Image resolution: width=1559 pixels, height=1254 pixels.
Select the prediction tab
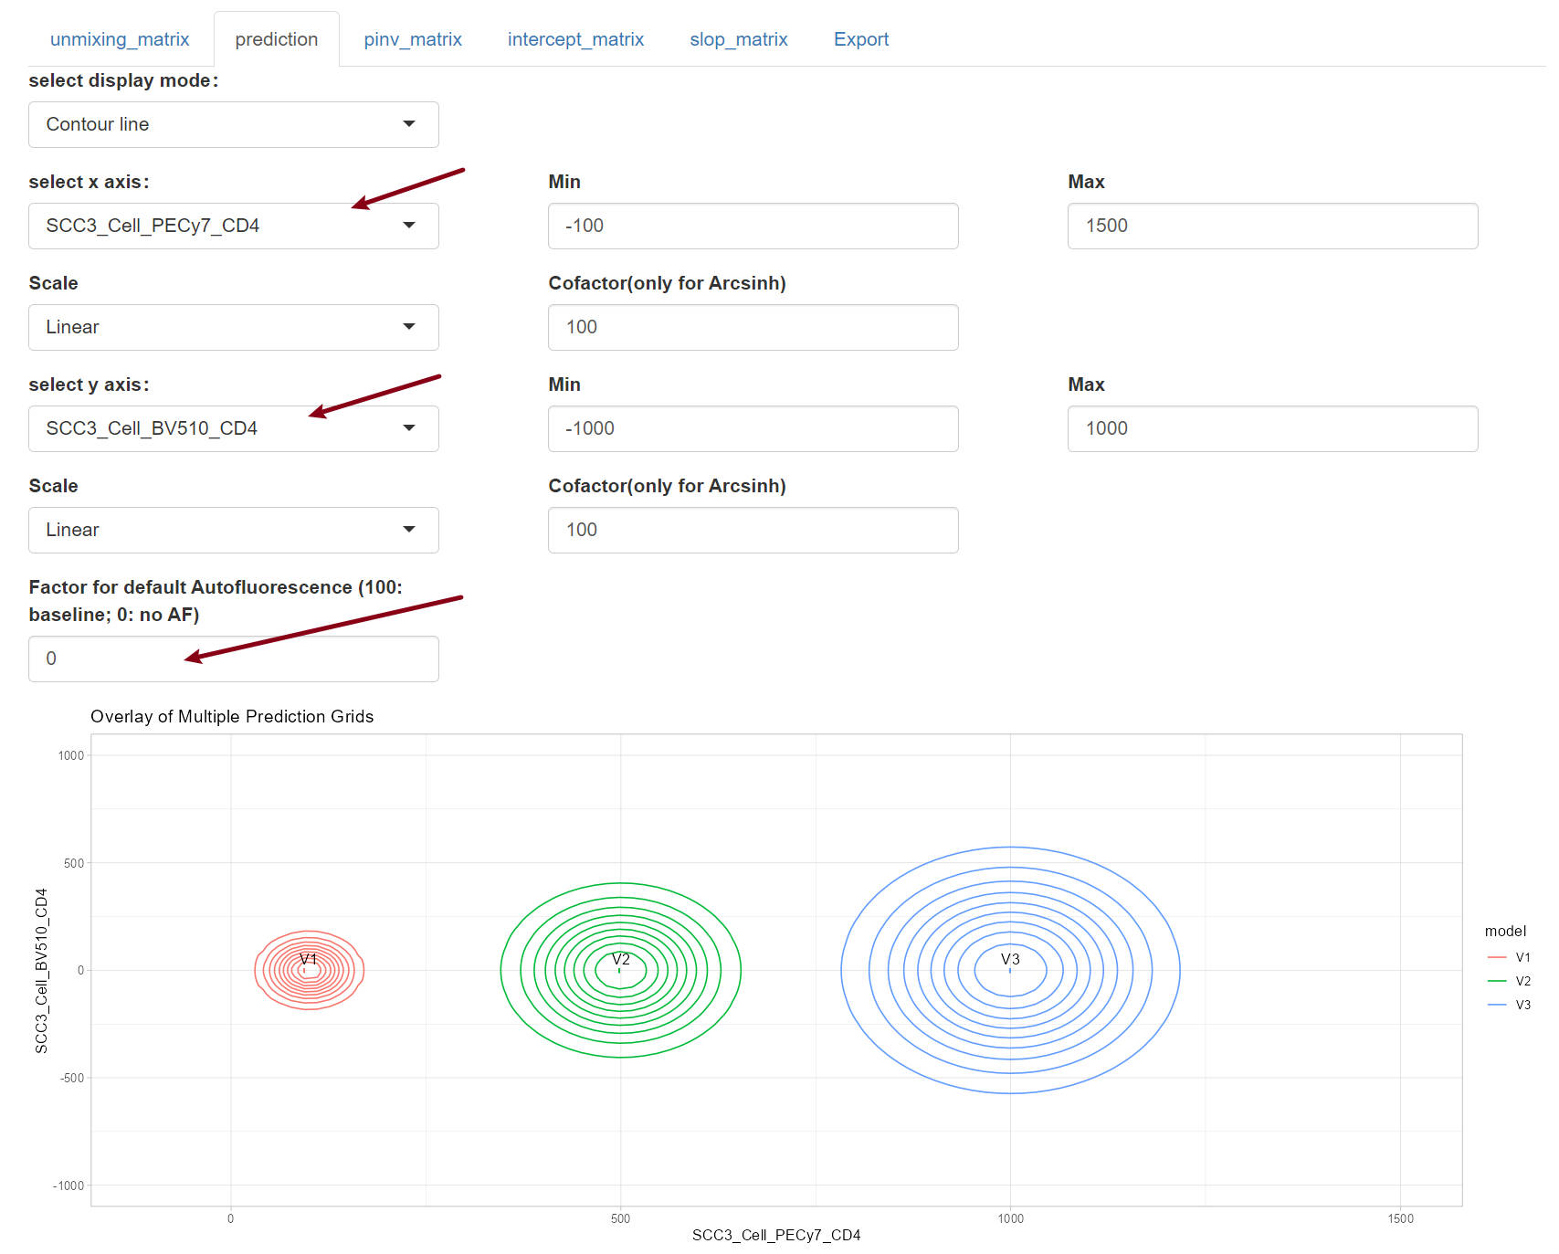tap(276, 39)
